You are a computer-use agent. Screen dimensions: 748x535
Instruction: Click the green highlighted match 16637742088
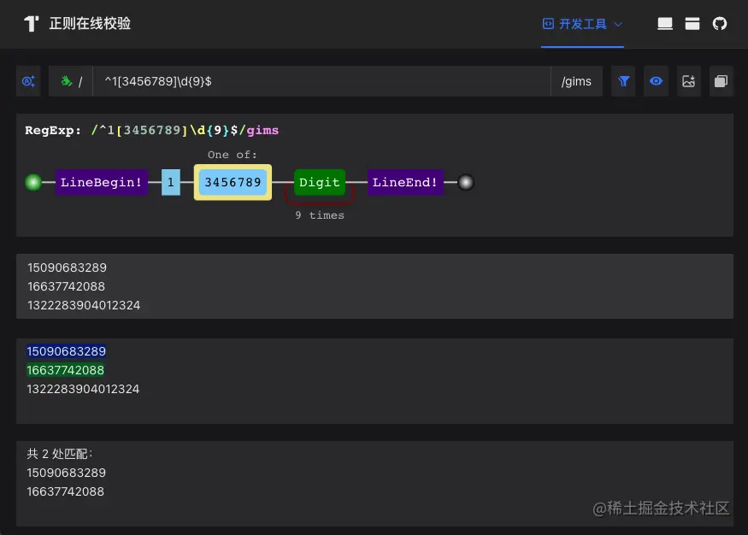tap(65, 370)
